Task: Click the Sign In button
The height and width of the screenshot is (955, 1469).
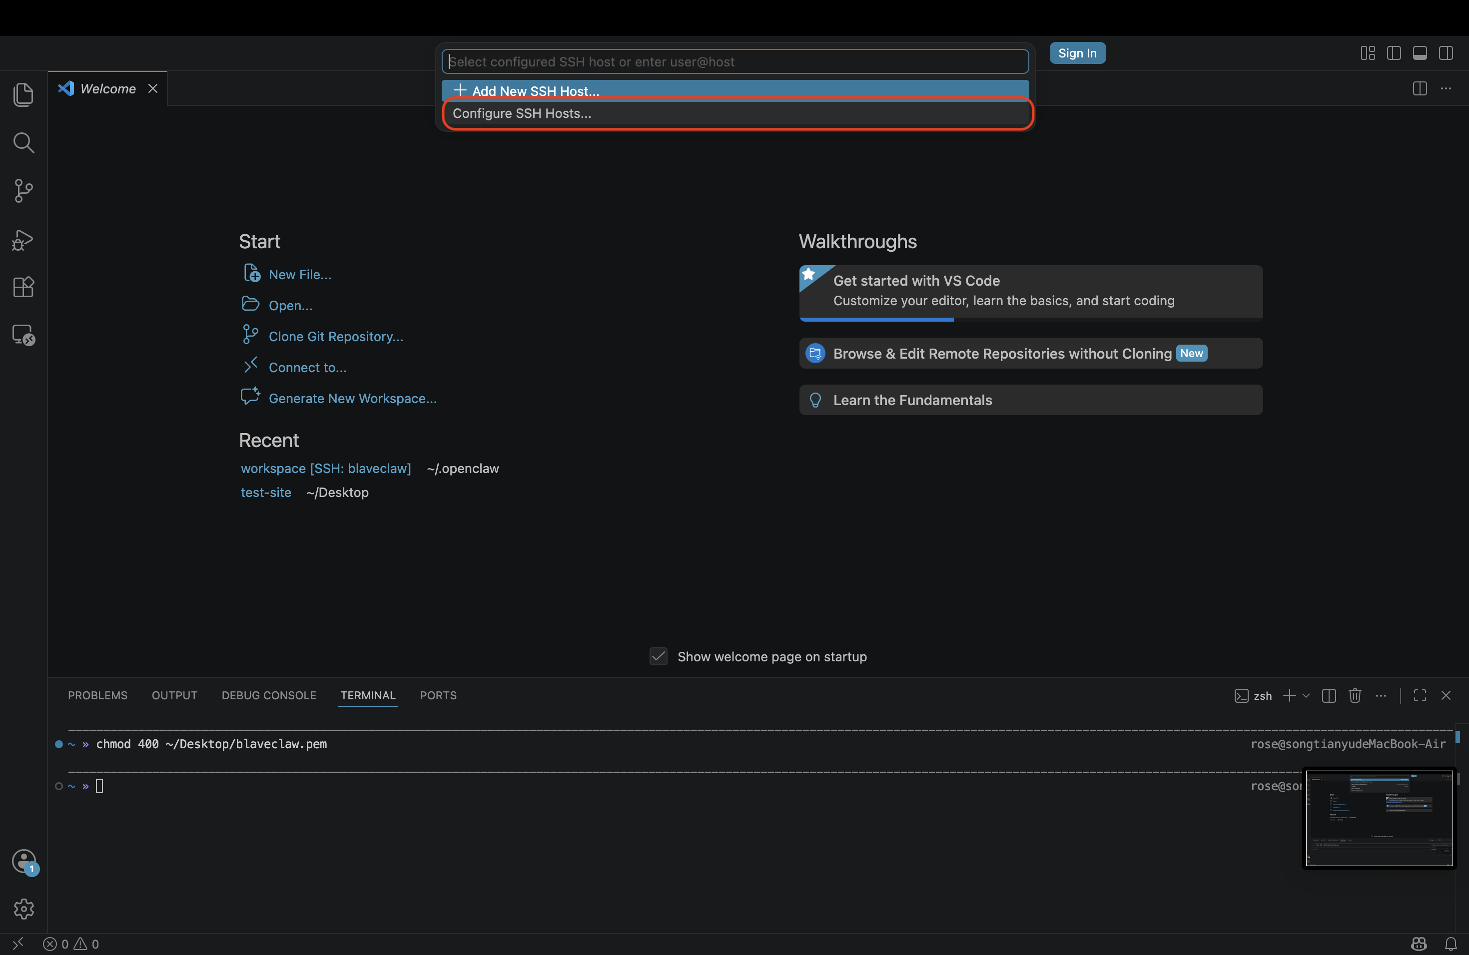Action: [x=1077, y=53]
